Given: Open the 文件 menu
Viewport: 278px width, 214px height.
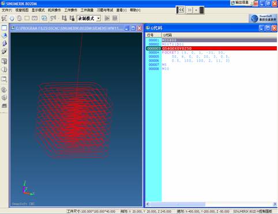Looking at the screenshot, I should (7, 10).
